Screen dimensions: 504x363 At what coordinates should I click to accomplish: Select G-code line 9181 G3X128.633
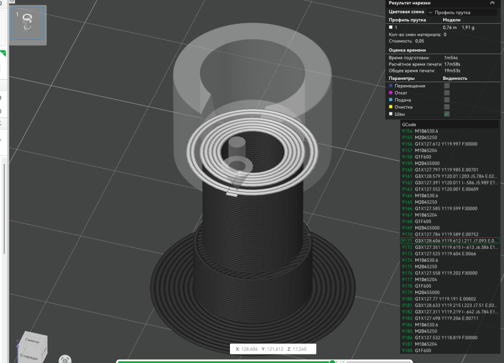tap(450, 305)
